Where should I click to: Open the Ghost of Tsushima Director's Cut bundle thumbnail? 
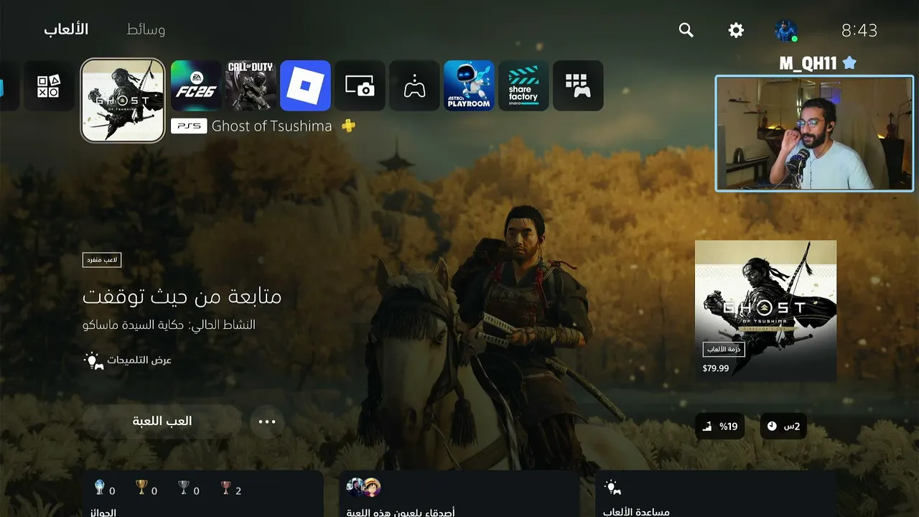[x=765, y=310]
